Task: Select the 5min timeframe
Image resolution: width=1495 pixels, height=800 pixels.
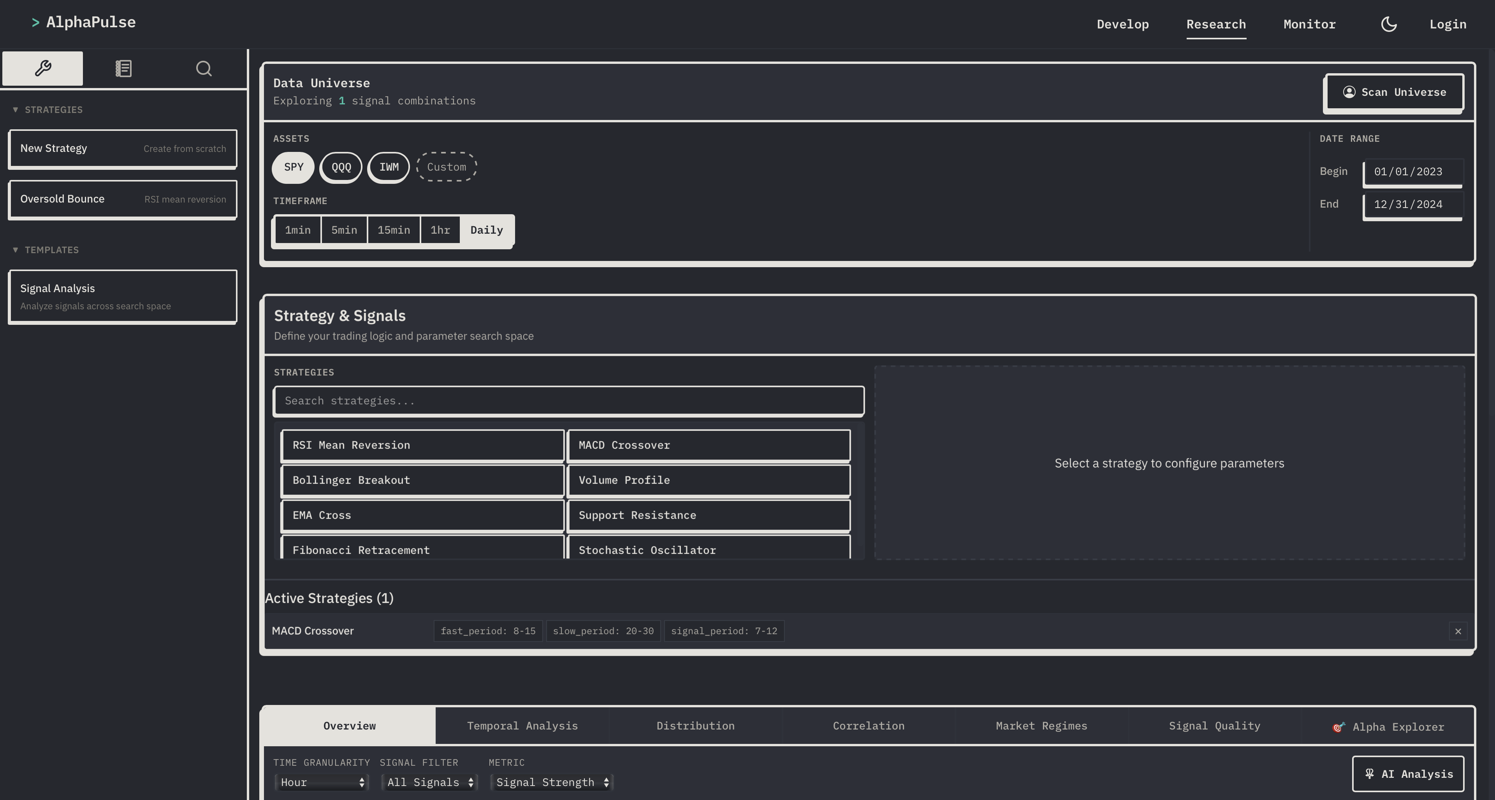Action: point(344,231)
